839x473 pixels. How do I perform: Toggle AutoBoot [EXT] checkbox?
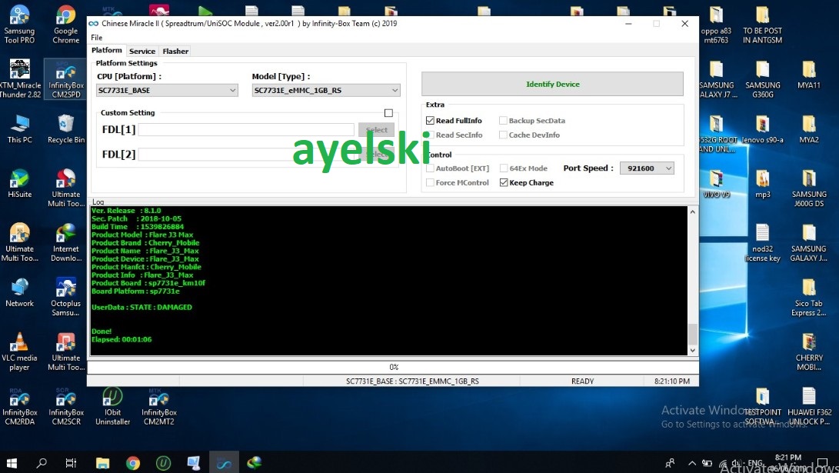430,168
